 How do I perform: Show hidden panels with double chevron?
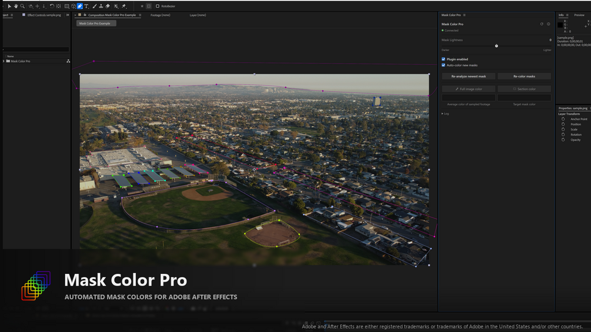(68, 15)
